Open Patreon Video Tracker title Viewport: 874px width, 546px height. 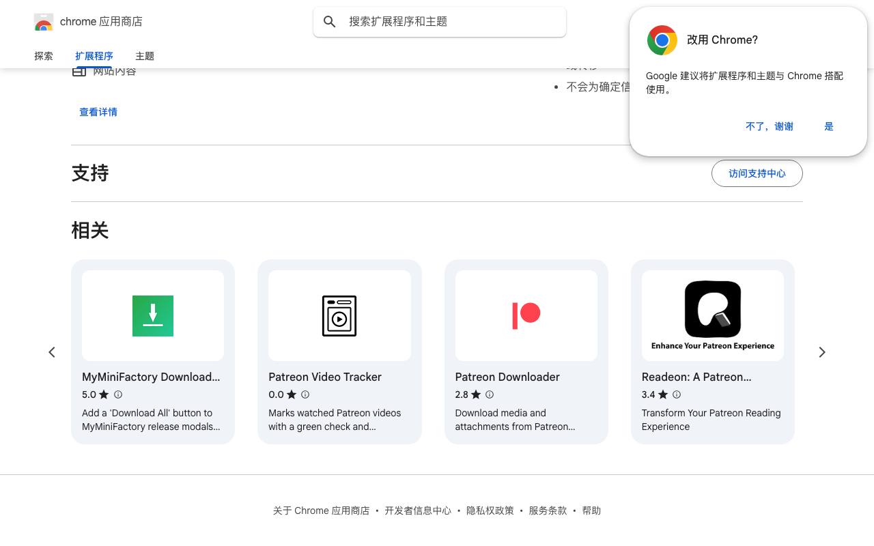[325, 377]
